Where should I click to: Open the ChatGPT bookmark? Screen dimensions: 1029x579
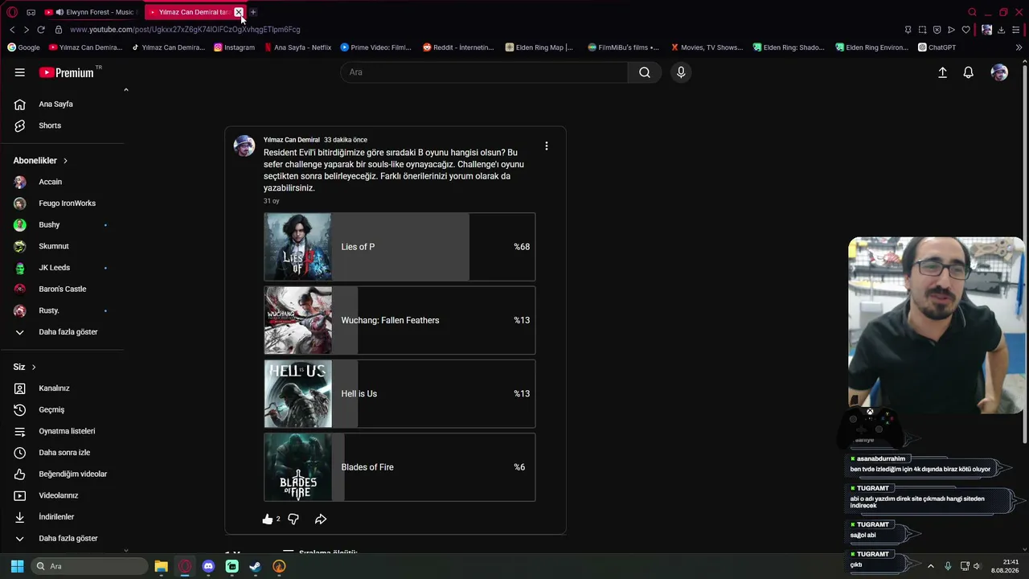click(937, 47)
